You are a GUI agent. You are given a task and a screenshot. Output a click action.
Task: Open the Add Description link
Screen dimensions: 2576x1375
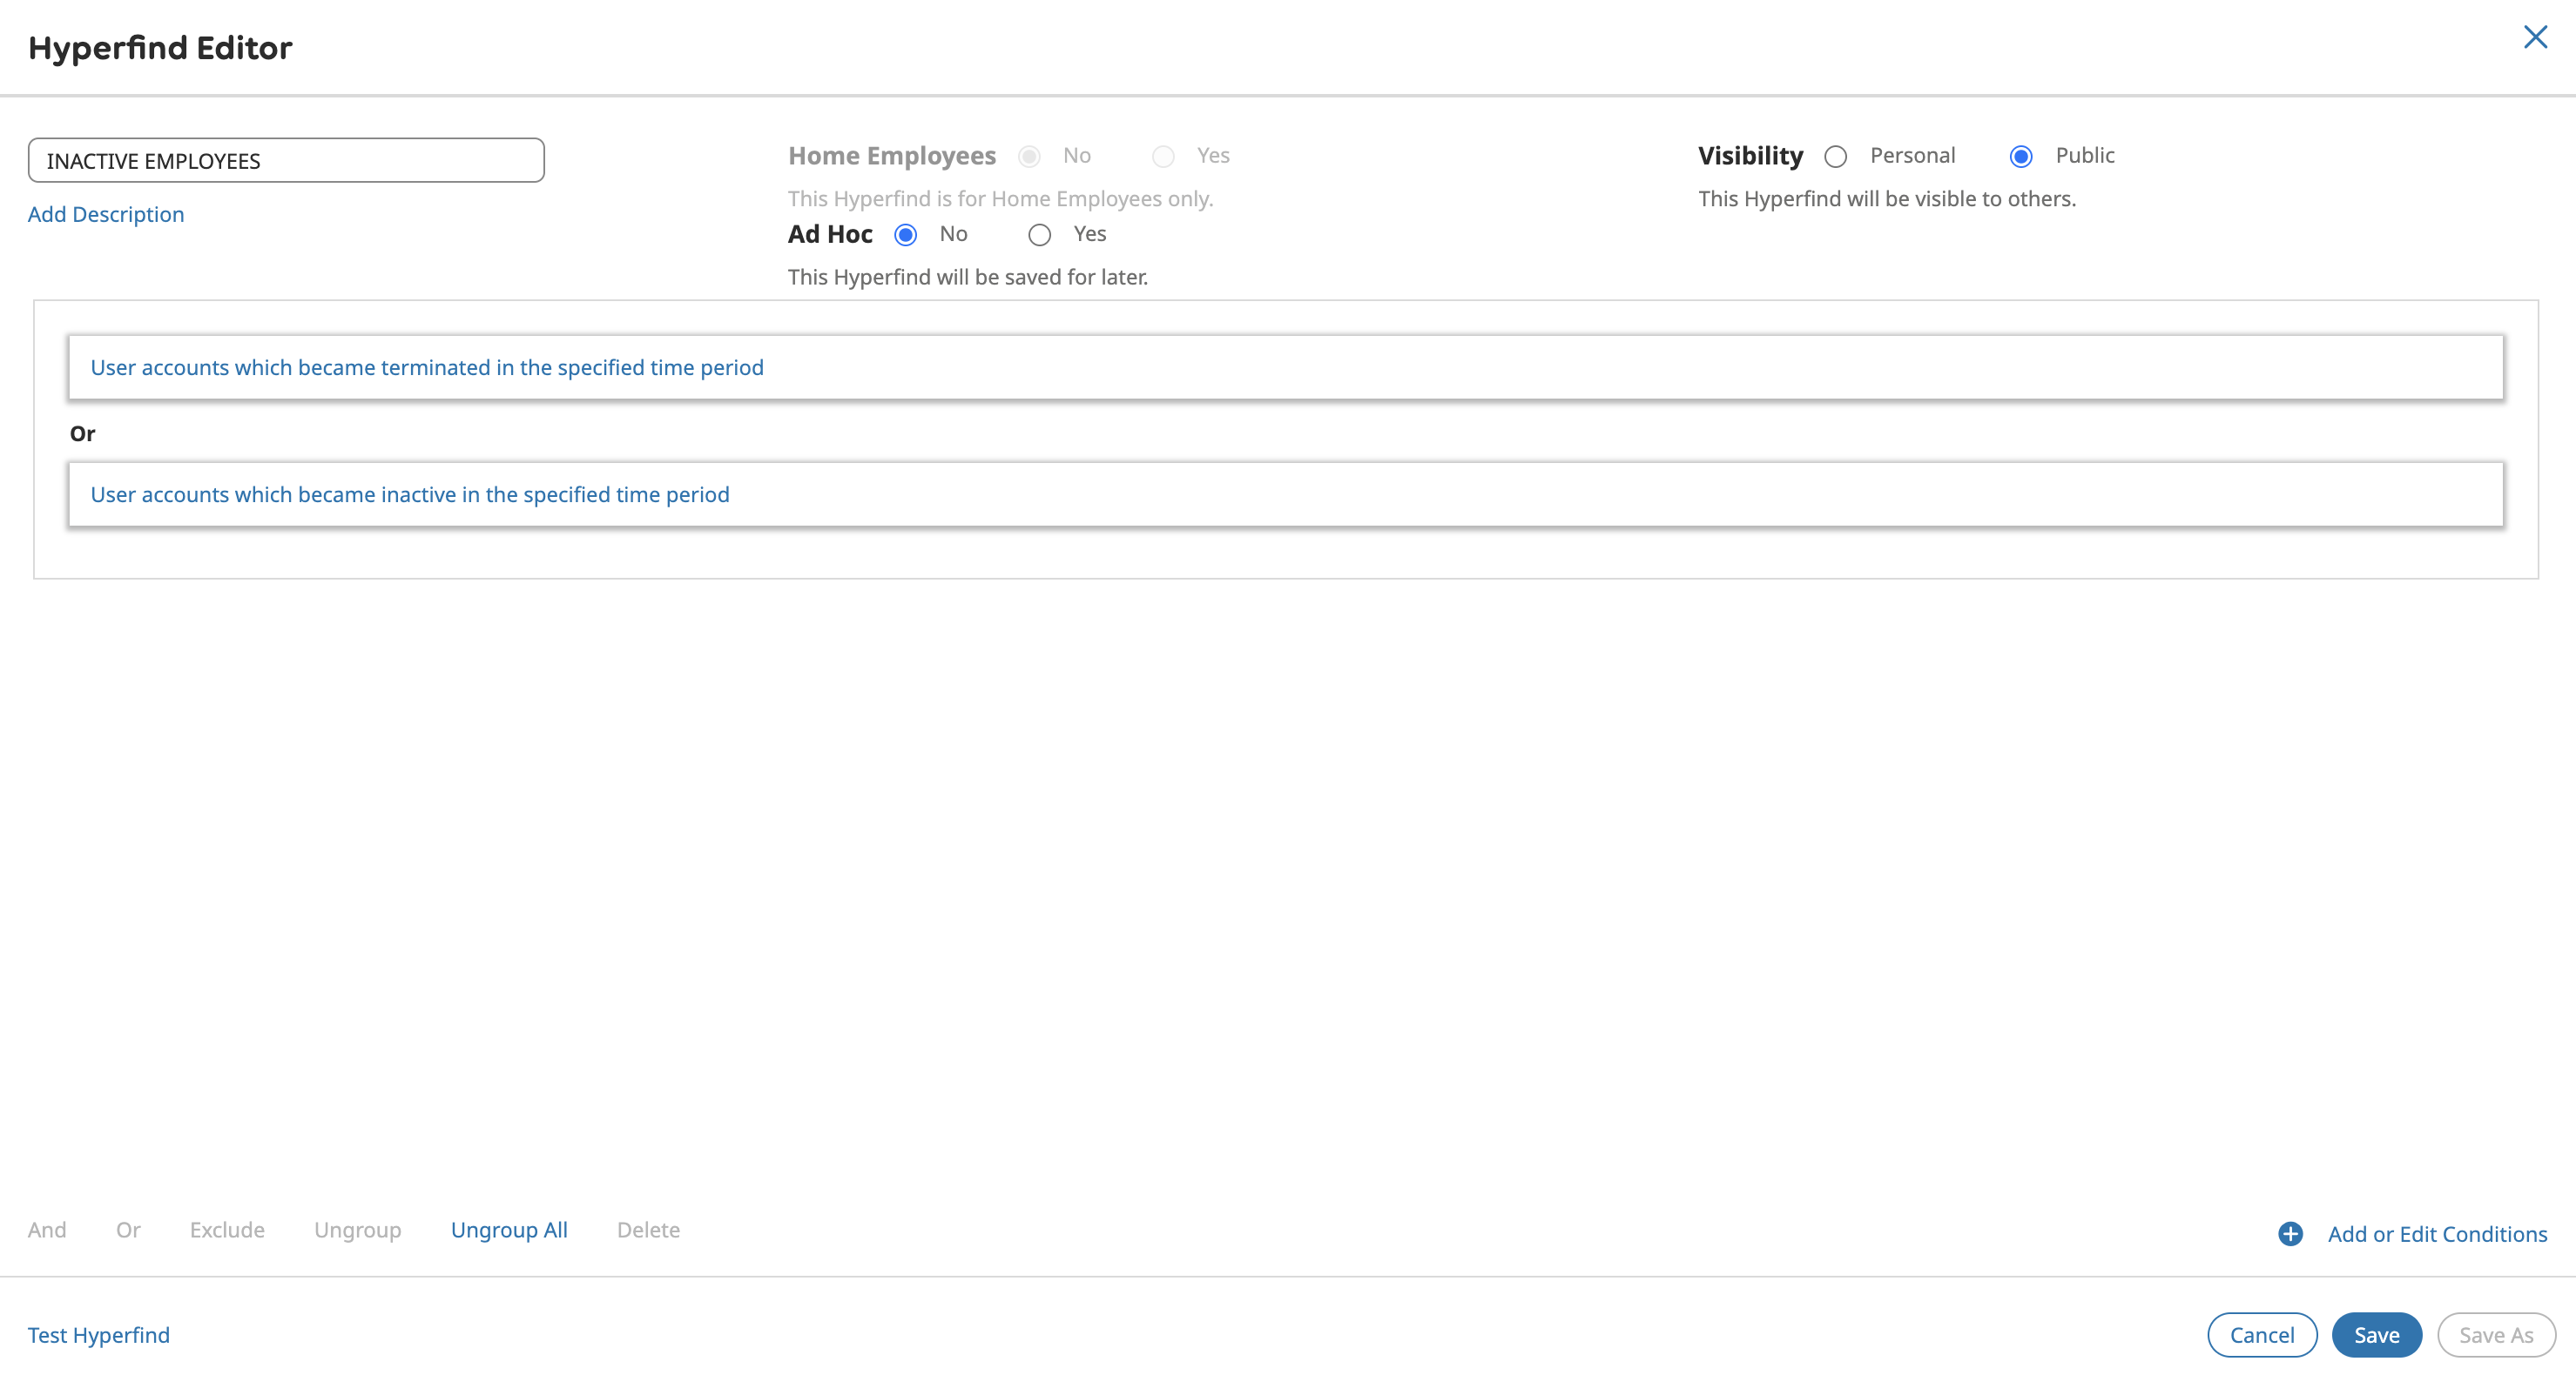click(106, 214)
